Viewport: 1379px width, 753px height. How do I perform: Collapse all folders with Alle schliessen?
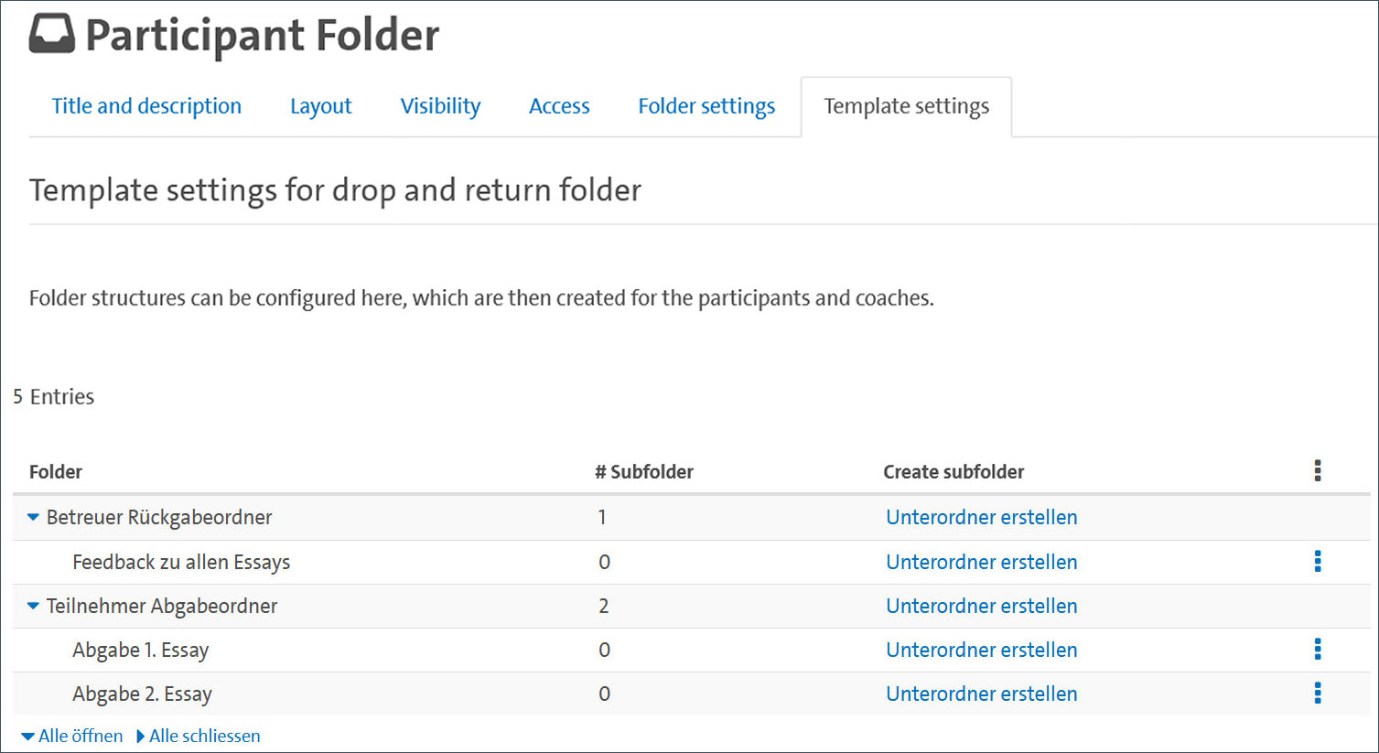coord(199,737)
